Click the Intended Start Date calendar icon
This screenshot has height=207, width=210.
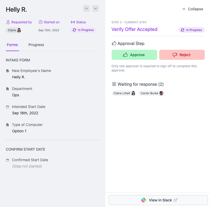(7, 107)
